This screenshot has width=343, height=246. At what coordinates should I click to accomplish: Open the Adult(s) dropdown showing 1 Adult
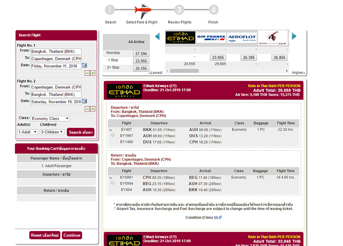[27, 132]
